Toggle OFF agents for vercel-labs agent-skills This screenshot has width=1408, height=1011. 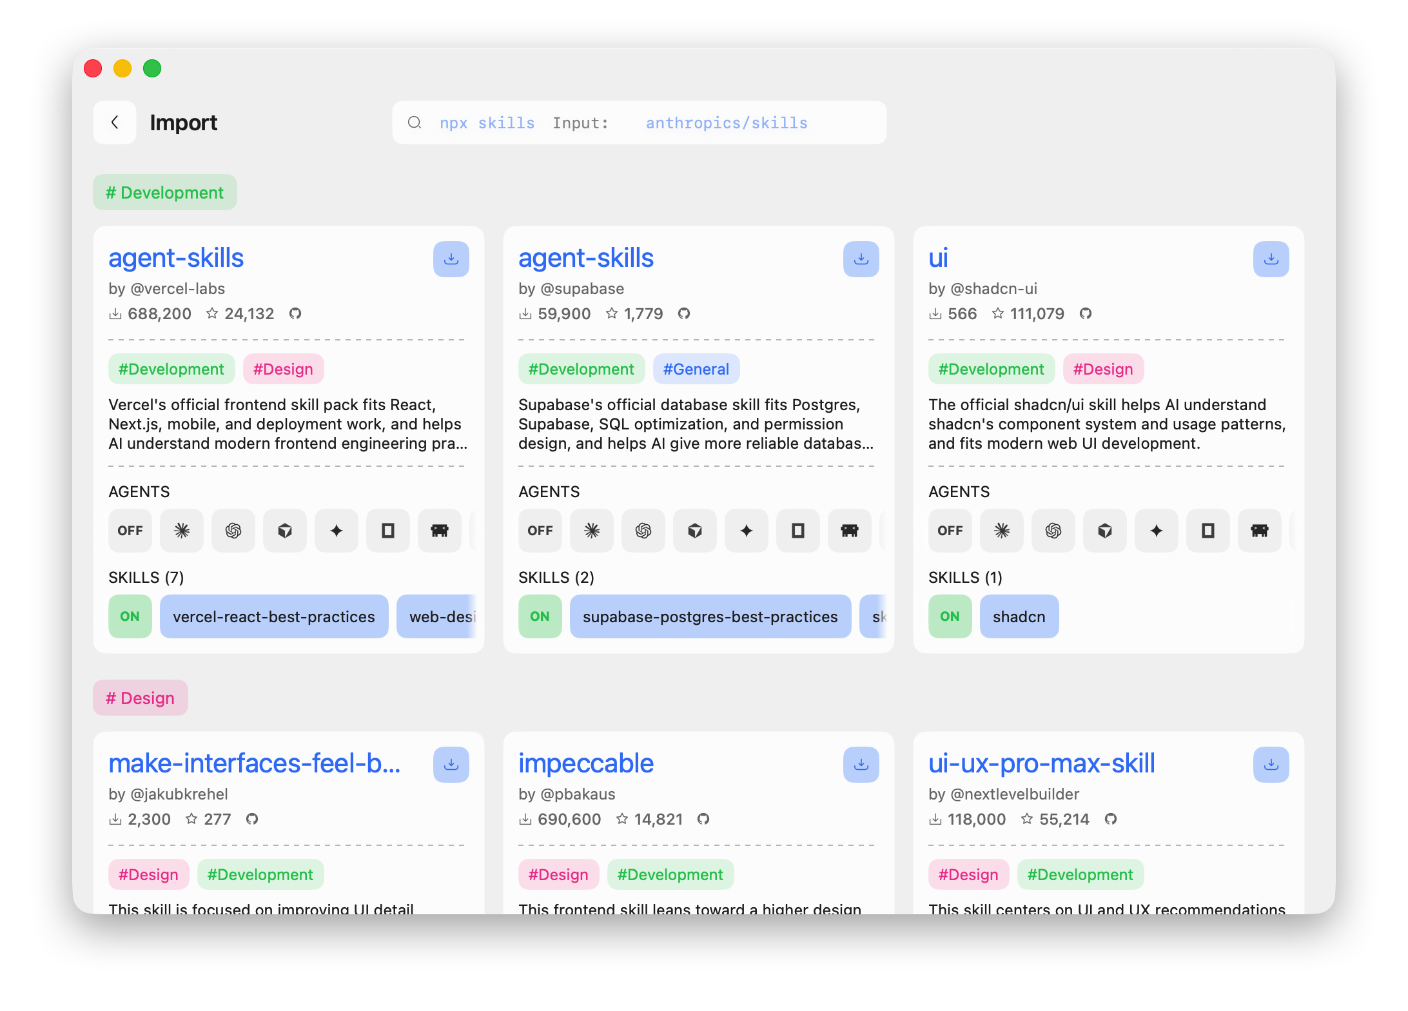point(130,531)
